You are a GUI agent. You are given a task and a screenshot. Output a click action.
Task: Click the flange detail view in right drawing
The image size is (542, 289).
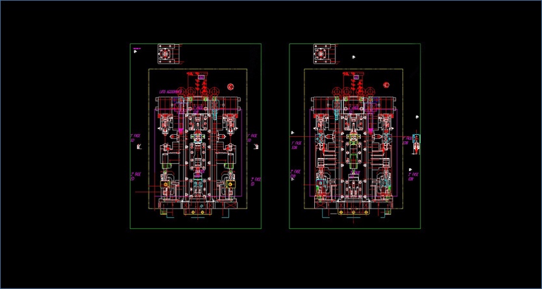tap(322, 54)
